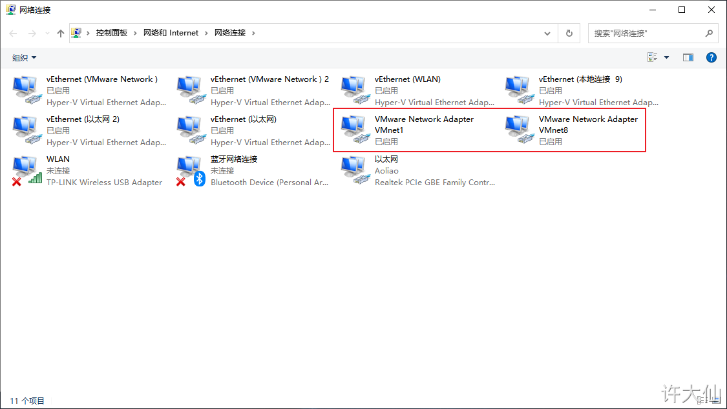Select the 以太网 Realtek adapter icon

coord(355,171)
